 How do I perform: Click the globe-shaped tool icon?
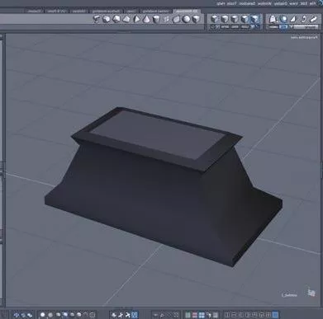[x=283, y=19]
